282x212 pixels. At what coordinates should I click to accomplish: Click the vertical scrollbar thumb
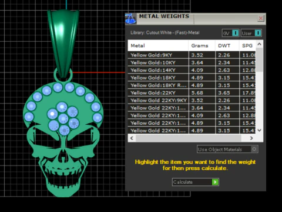coord(259,59)
